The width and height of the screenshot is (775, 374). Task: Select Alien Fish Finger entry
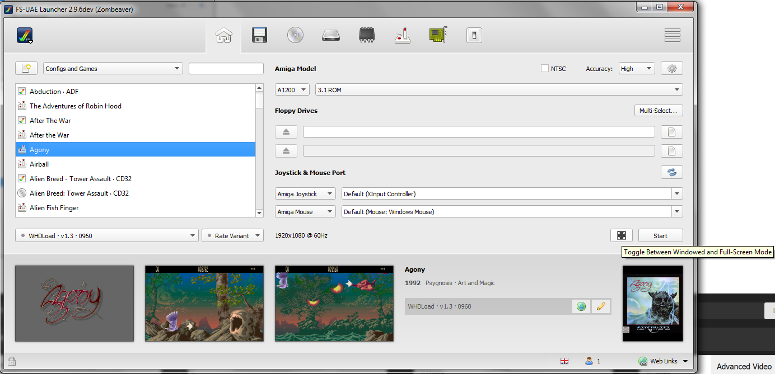pyautogui.click(x=136, y=207)
